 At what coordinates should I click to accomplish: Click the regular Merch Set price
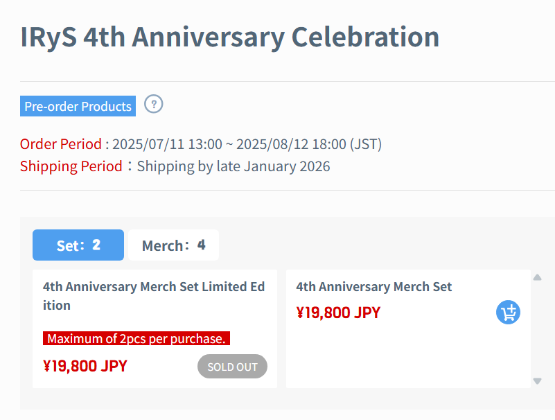point(338,313)
